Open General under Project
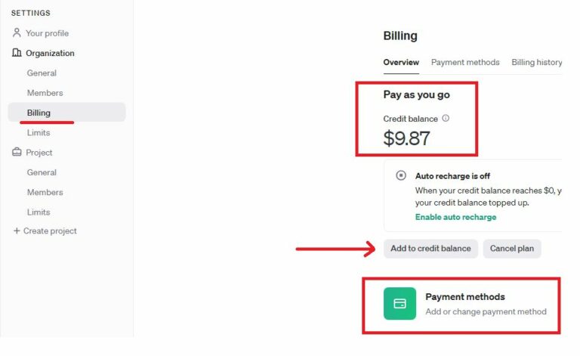 (x=42, y=172)
